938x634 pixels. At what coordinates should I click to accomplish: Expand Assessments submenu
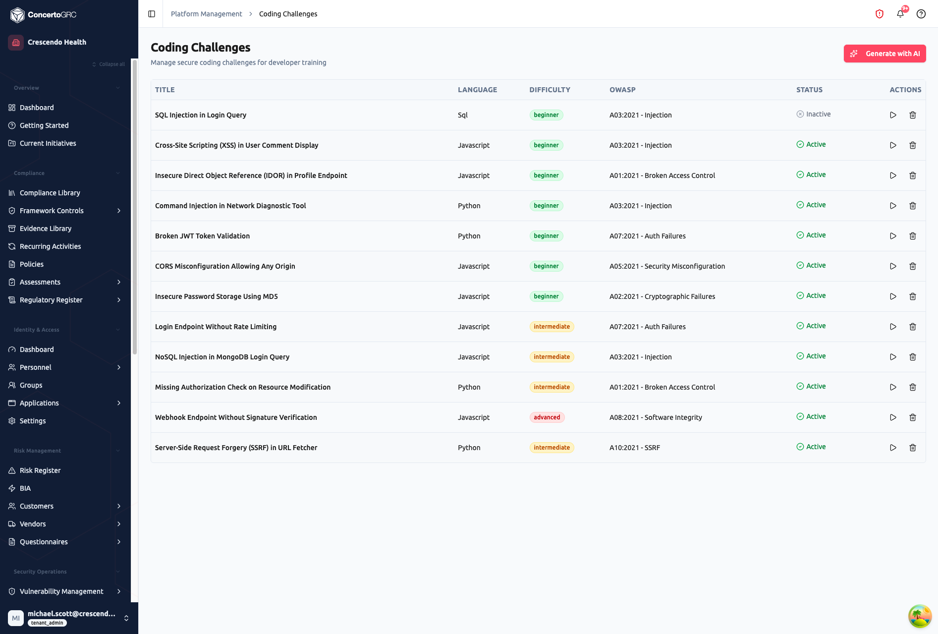(119, 282)
